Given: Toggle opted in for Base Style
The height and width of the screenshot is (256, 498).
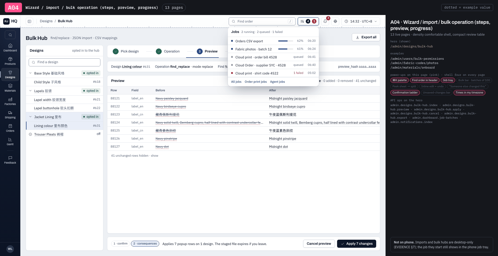Looking at the screenshot, I should [91, 73].
